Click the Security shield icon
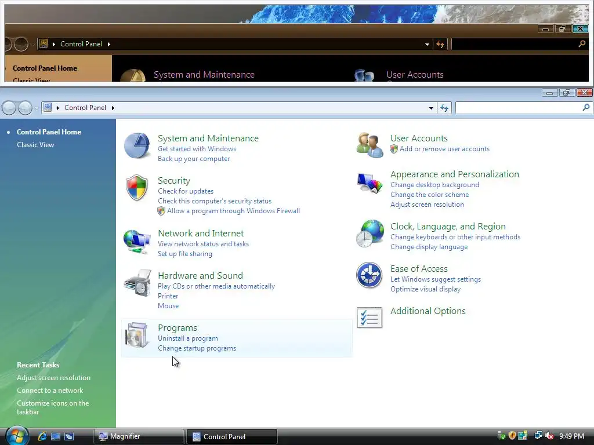This screenshot has height=445, width=594. (x=137, y=187)
